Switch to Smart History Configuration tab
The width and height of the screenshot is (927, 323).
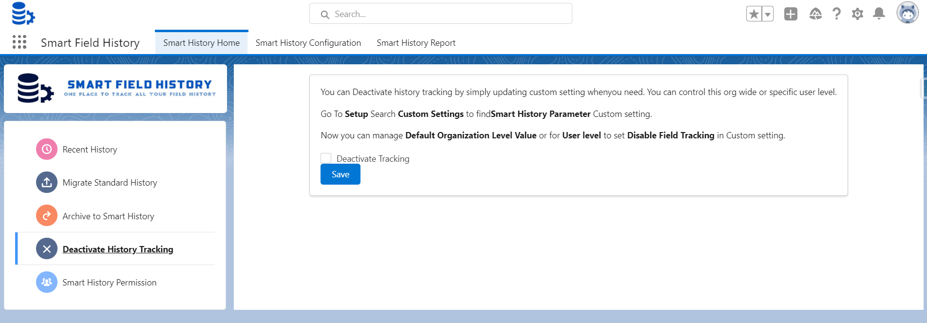[308, 43]
